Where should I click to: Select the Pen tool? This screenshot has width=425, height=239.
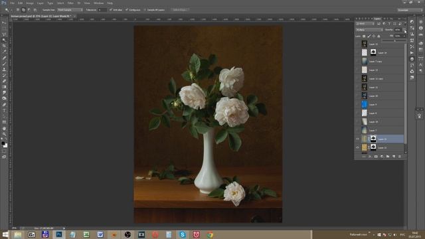[4, 105]
